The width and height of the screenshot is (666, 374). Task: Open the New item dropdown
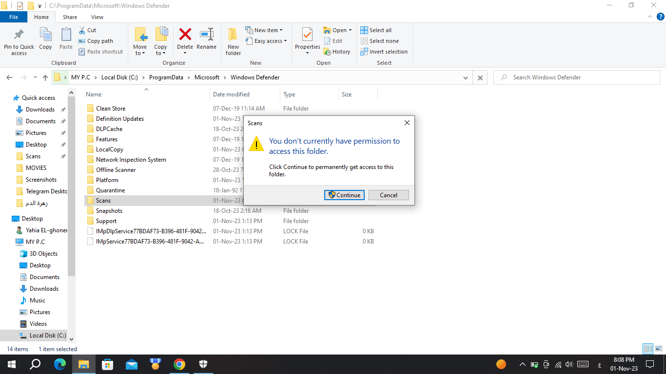[264, 30]
